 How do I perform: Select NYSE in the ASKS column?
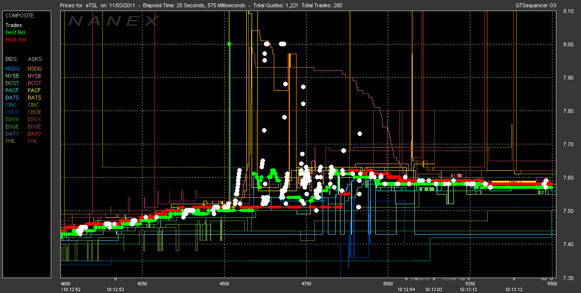[x=35, y=76]
